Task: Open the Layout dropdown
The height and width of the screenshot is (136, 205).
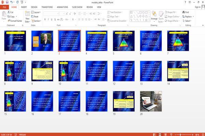Action: [36, 12]
